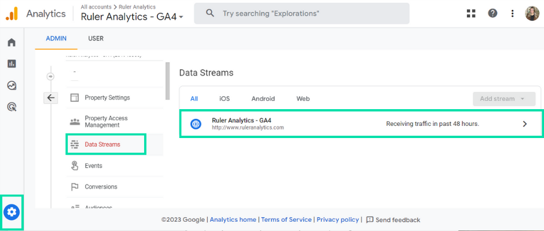Select the All streams filter tab
The image size is (544, 231).
pos(194,99)
